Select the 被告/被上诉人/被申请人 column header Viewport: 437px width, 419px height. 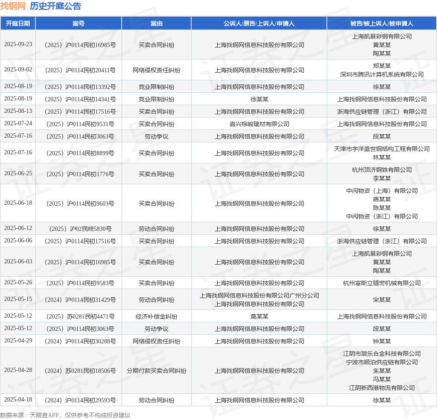coord(382,24)
